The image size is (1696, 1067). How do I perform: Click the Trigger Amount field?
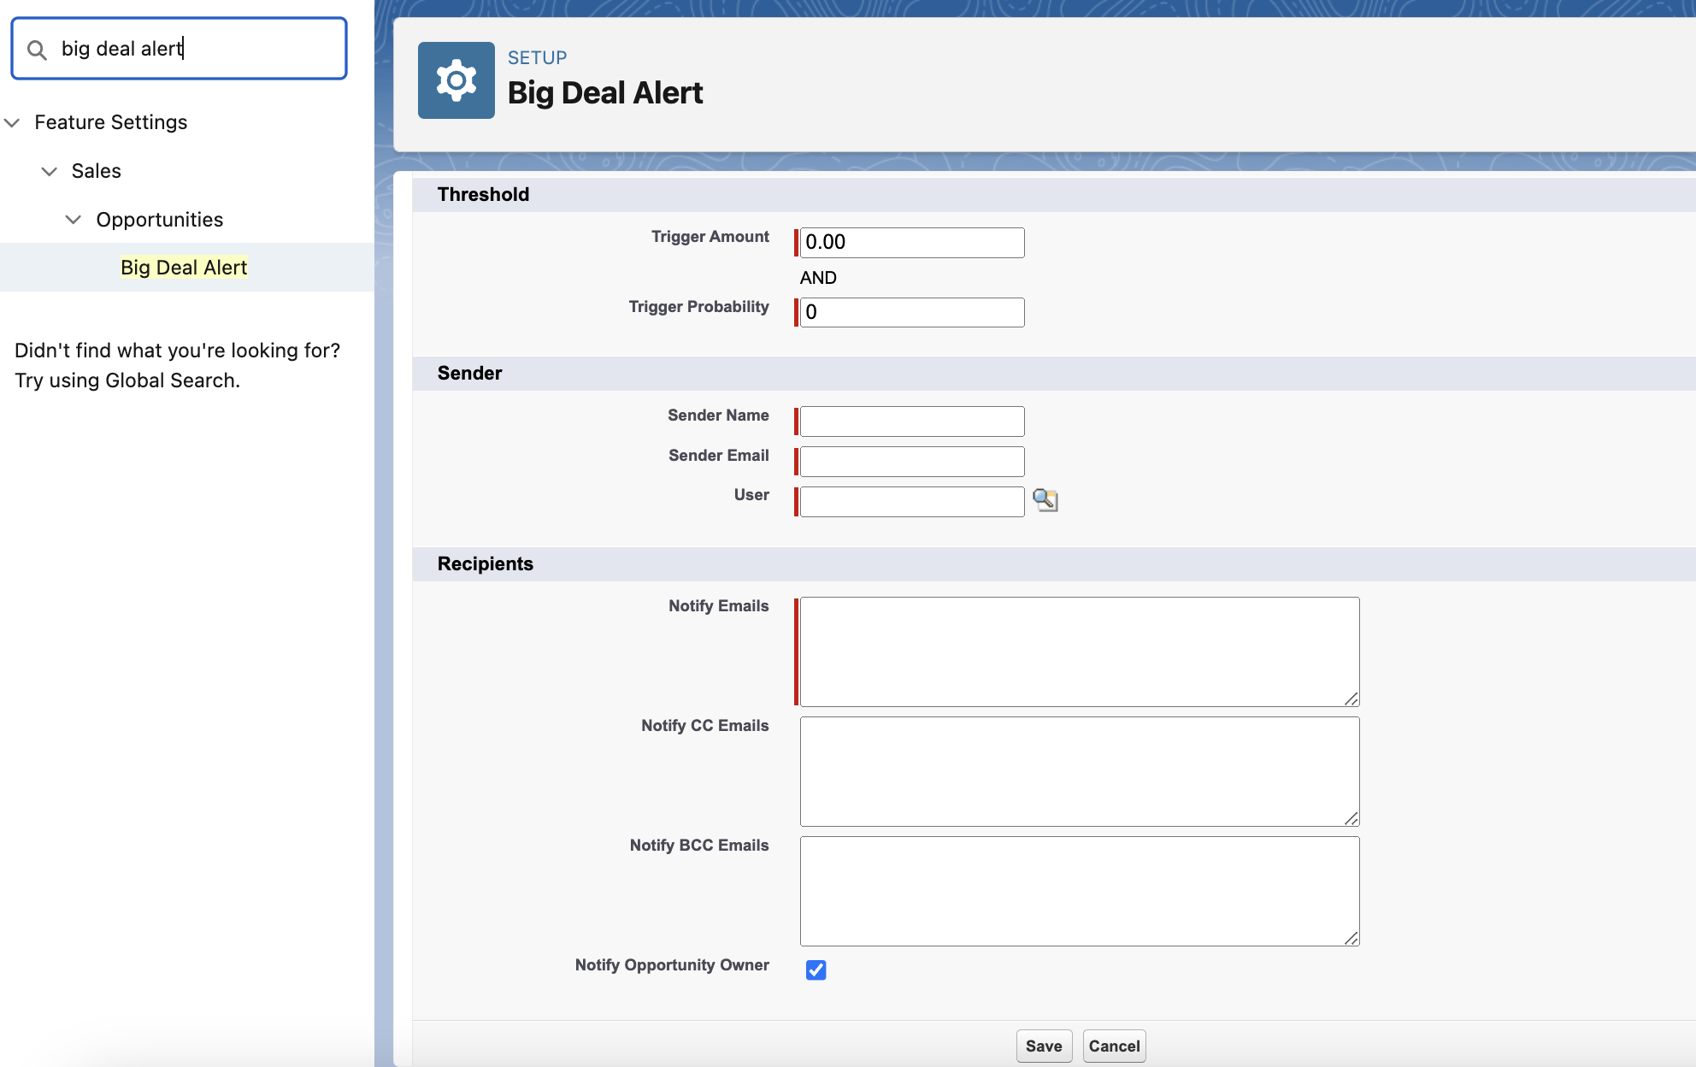click(912, 243)
